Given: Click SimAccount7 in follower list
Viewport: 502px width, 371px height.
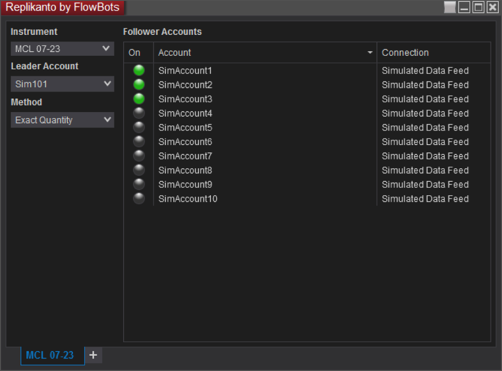Looking at the screenshot, I should click(185, 156).
